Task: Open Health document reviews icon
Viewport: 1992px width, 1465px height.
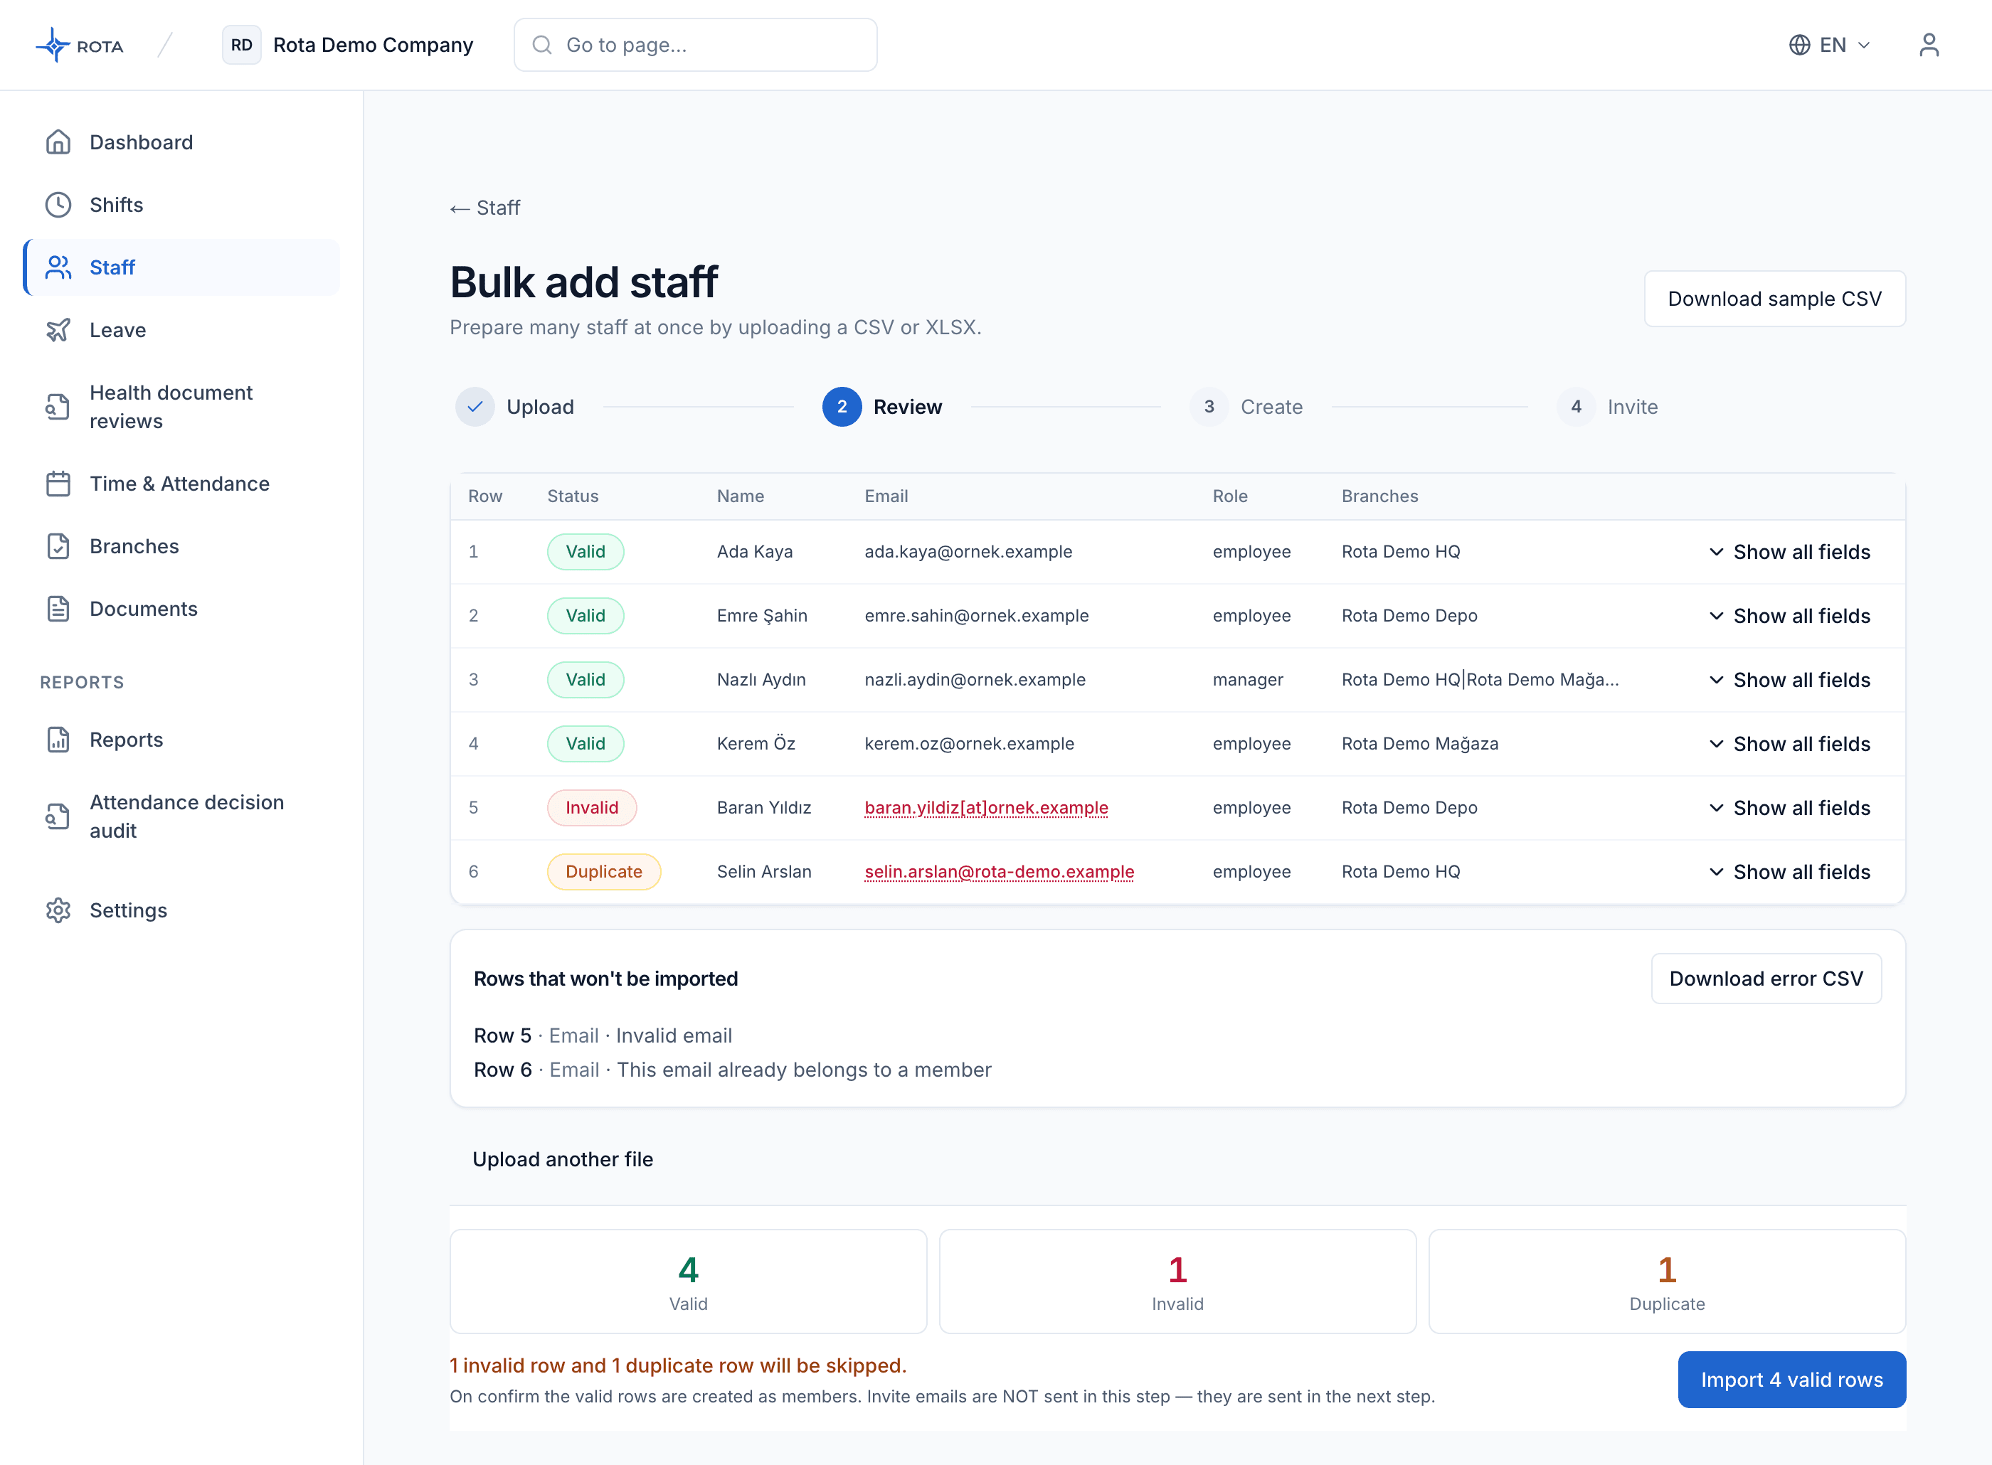Action: coord(58,407)
